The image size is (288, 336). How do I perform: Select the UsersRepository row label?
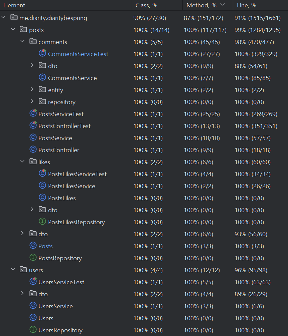60,330
